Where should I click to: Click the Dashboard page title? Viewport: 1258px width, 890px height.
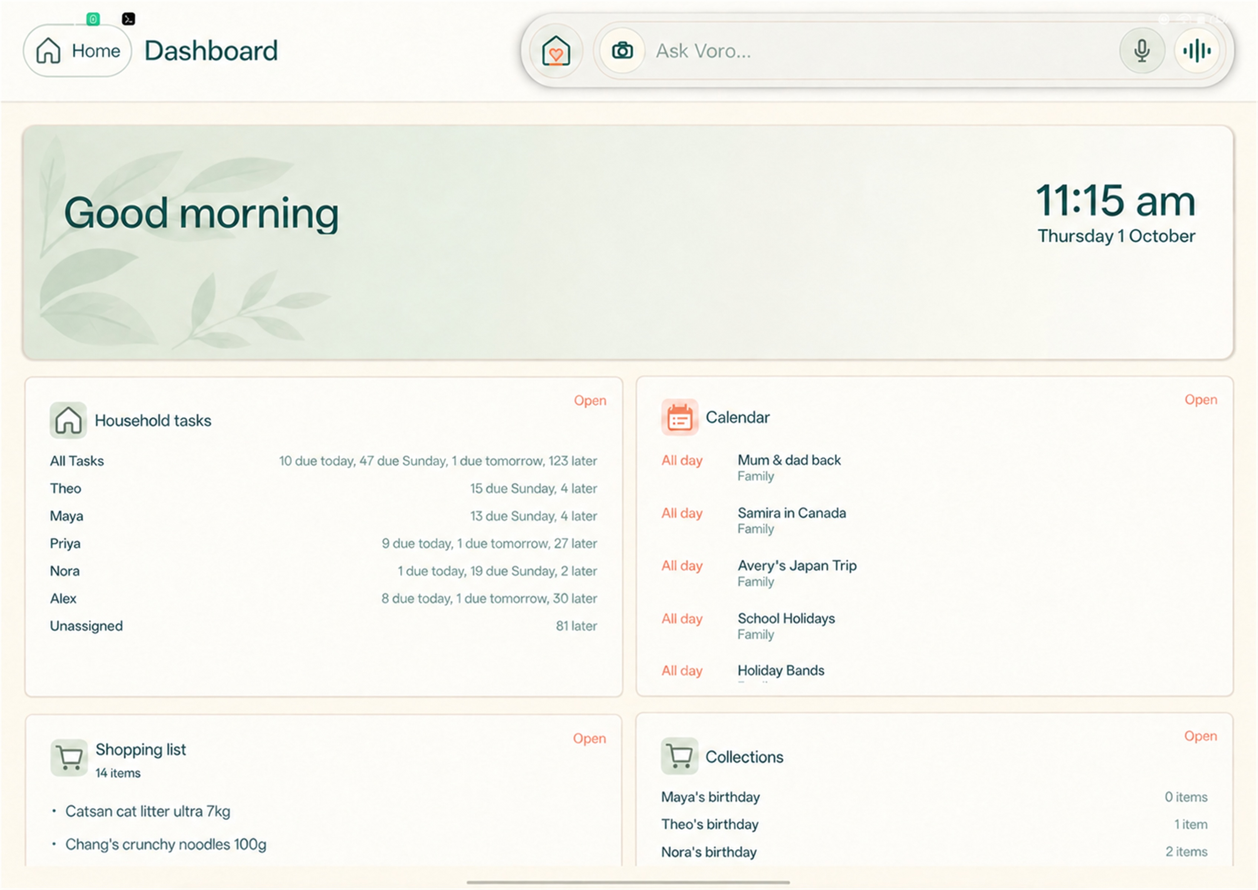click(x=211, y=51)
